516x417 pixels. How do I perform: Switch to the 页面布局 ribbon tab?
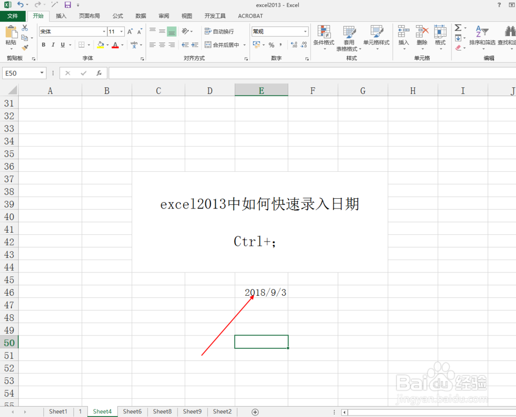[89, 16]
